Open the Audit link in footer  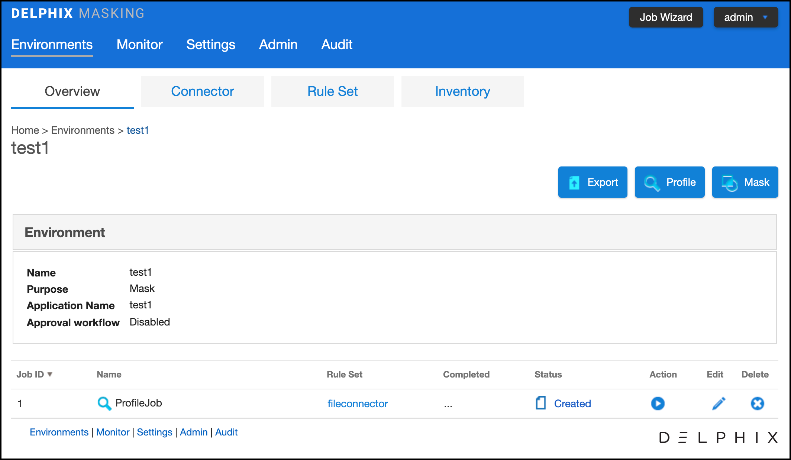(226, 433)
